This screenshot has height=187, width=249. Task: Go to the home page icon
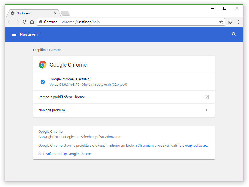click(x=32, y=22)
